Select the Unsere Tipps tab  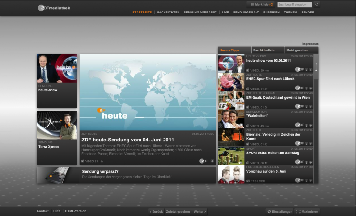tap(235, 50)
